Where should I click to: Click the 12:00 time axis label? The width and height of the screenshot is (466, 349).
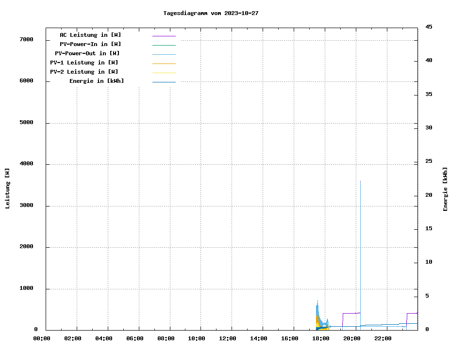click(228, 338)
